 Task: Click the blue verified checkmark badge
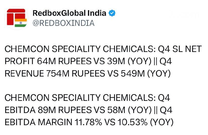coord(112,13)
